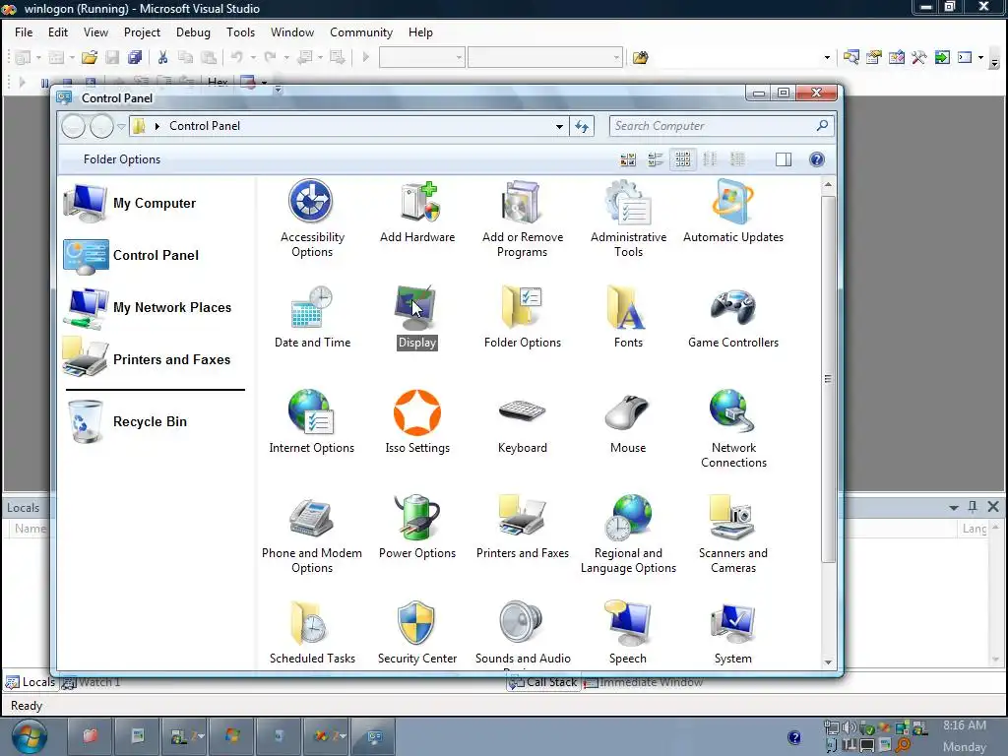1008x756 pixels.
Task: Click Cut icon in Visual Studio toolbar
Action: [x=162, y=57]
